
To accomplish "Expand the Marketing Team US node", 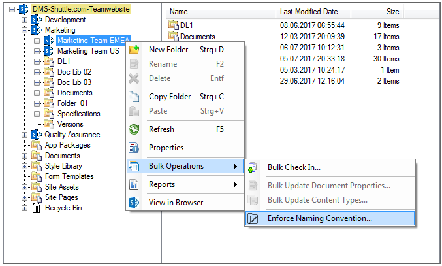I will (37, 51).
